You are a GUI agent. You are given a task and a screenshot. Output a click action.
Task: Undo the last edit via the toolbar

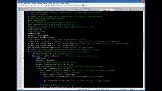(x=41, y=5)
